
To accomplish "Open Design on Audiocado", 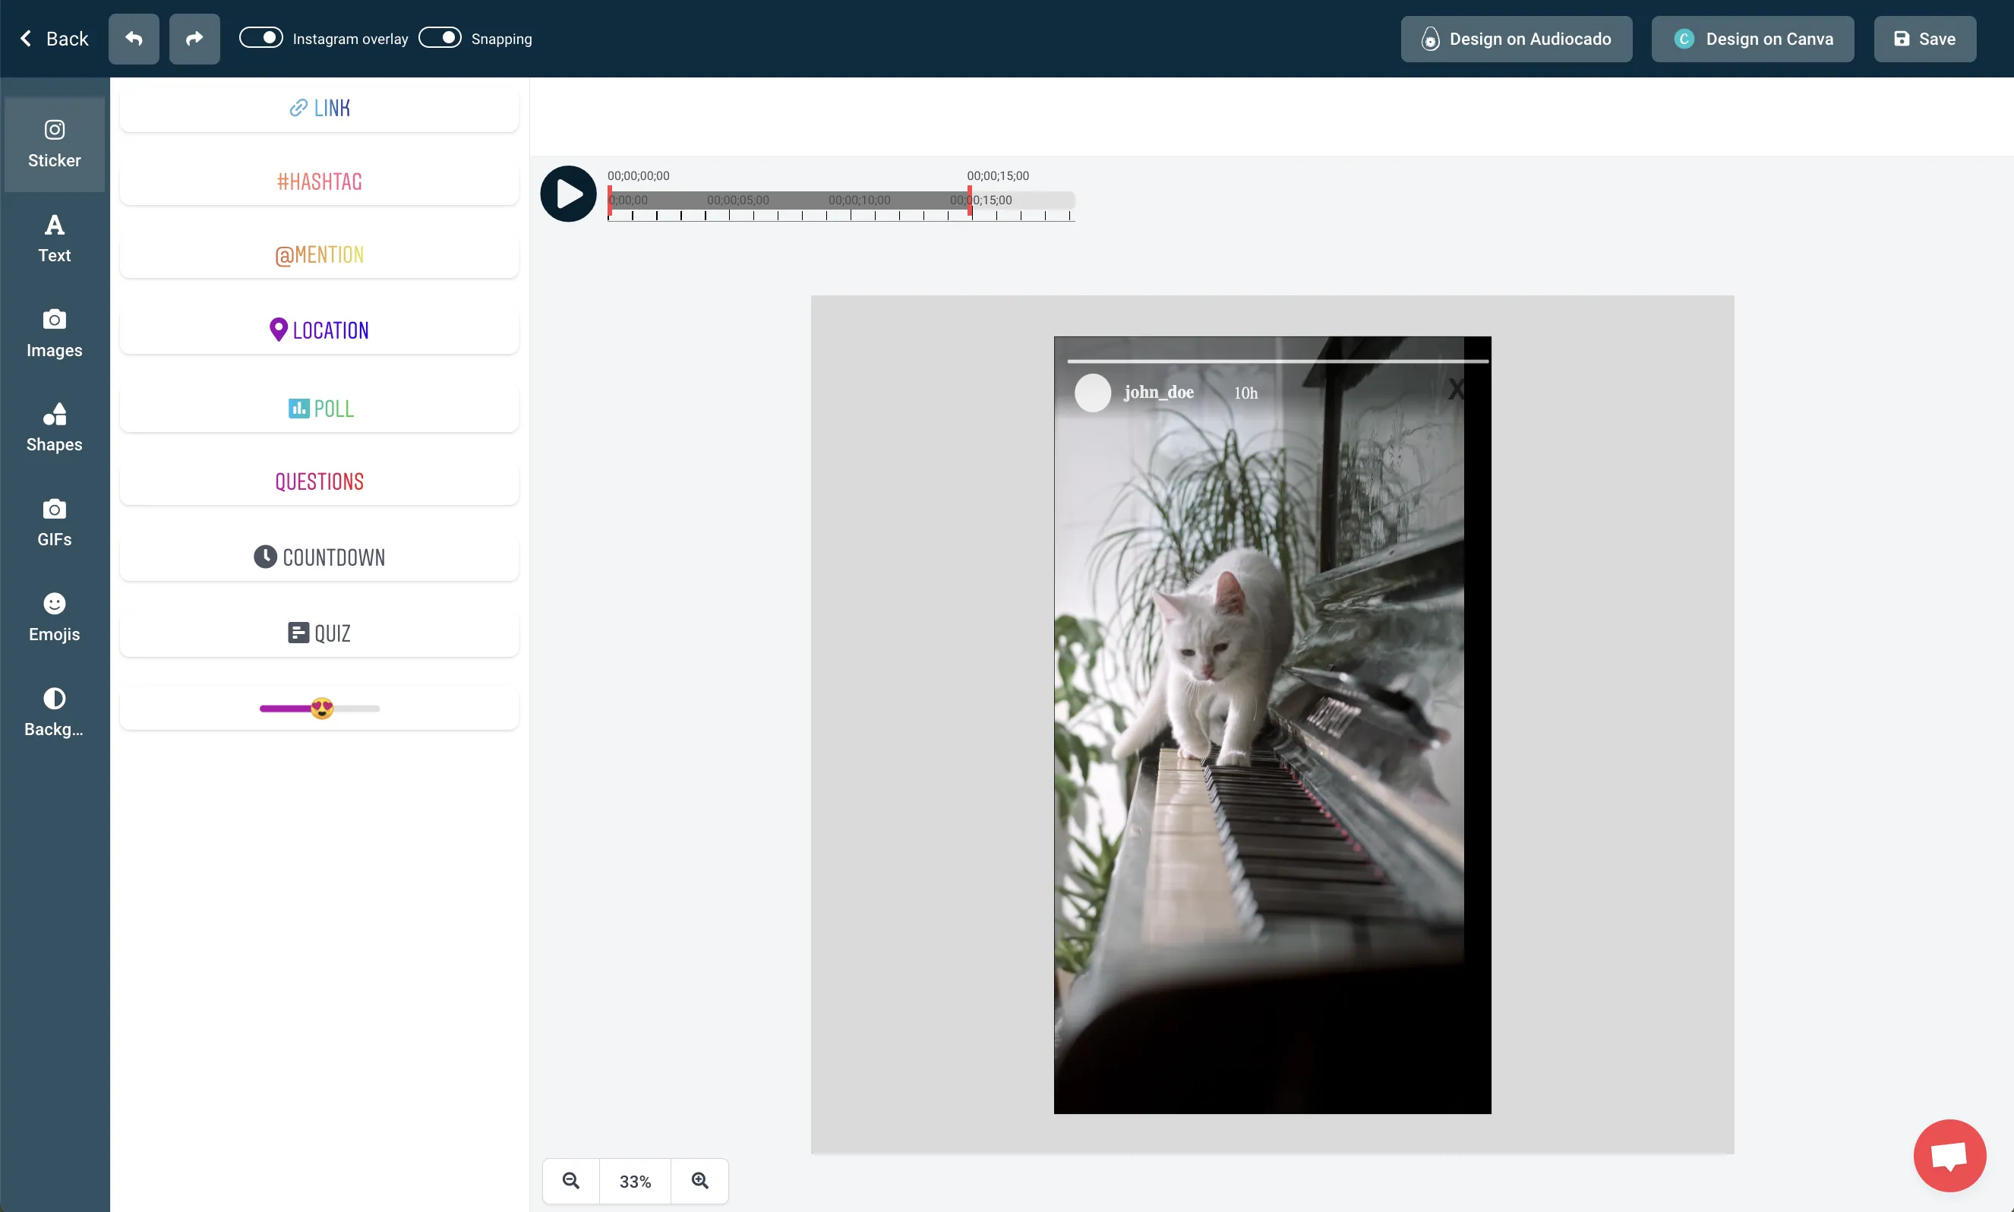I will click(x=1516, y=39).
